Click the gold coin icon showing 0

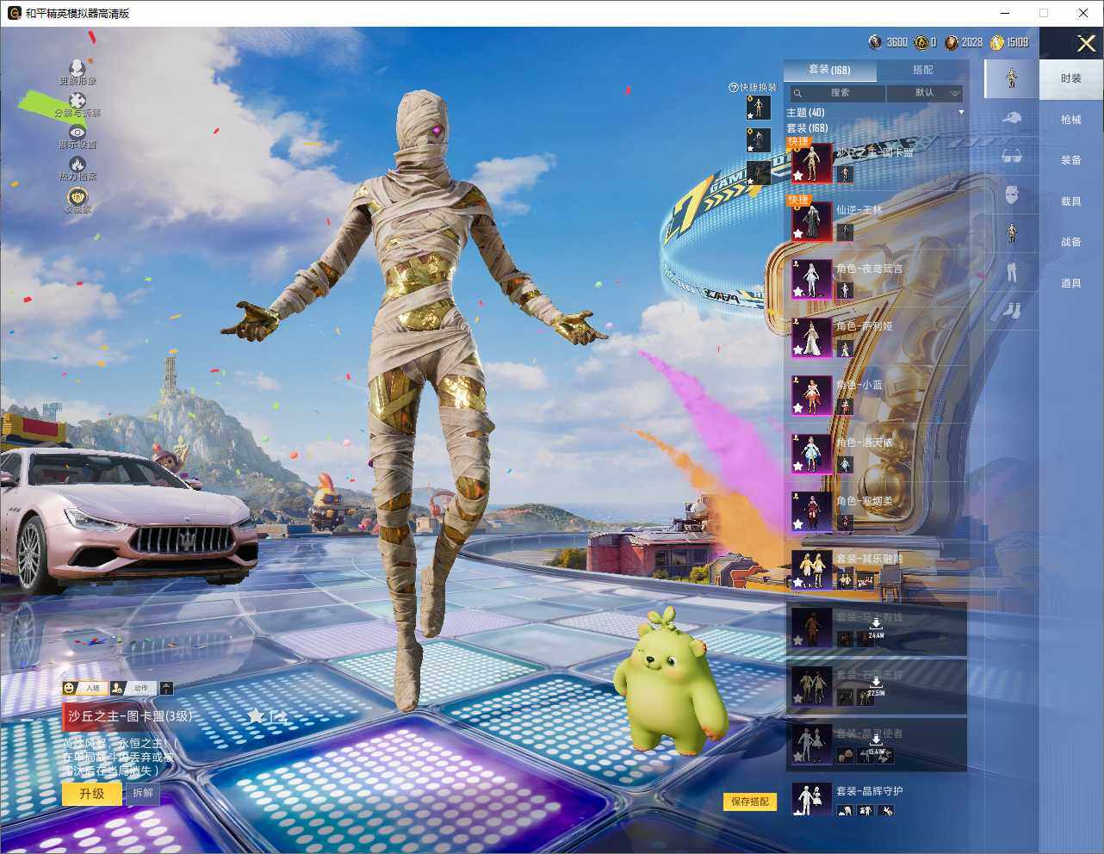[x=921, y=42]
